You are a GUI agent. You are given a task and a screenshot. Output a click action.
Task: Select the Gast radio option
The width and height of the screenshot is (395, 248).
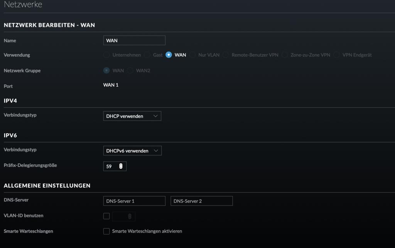coord(147,55)
